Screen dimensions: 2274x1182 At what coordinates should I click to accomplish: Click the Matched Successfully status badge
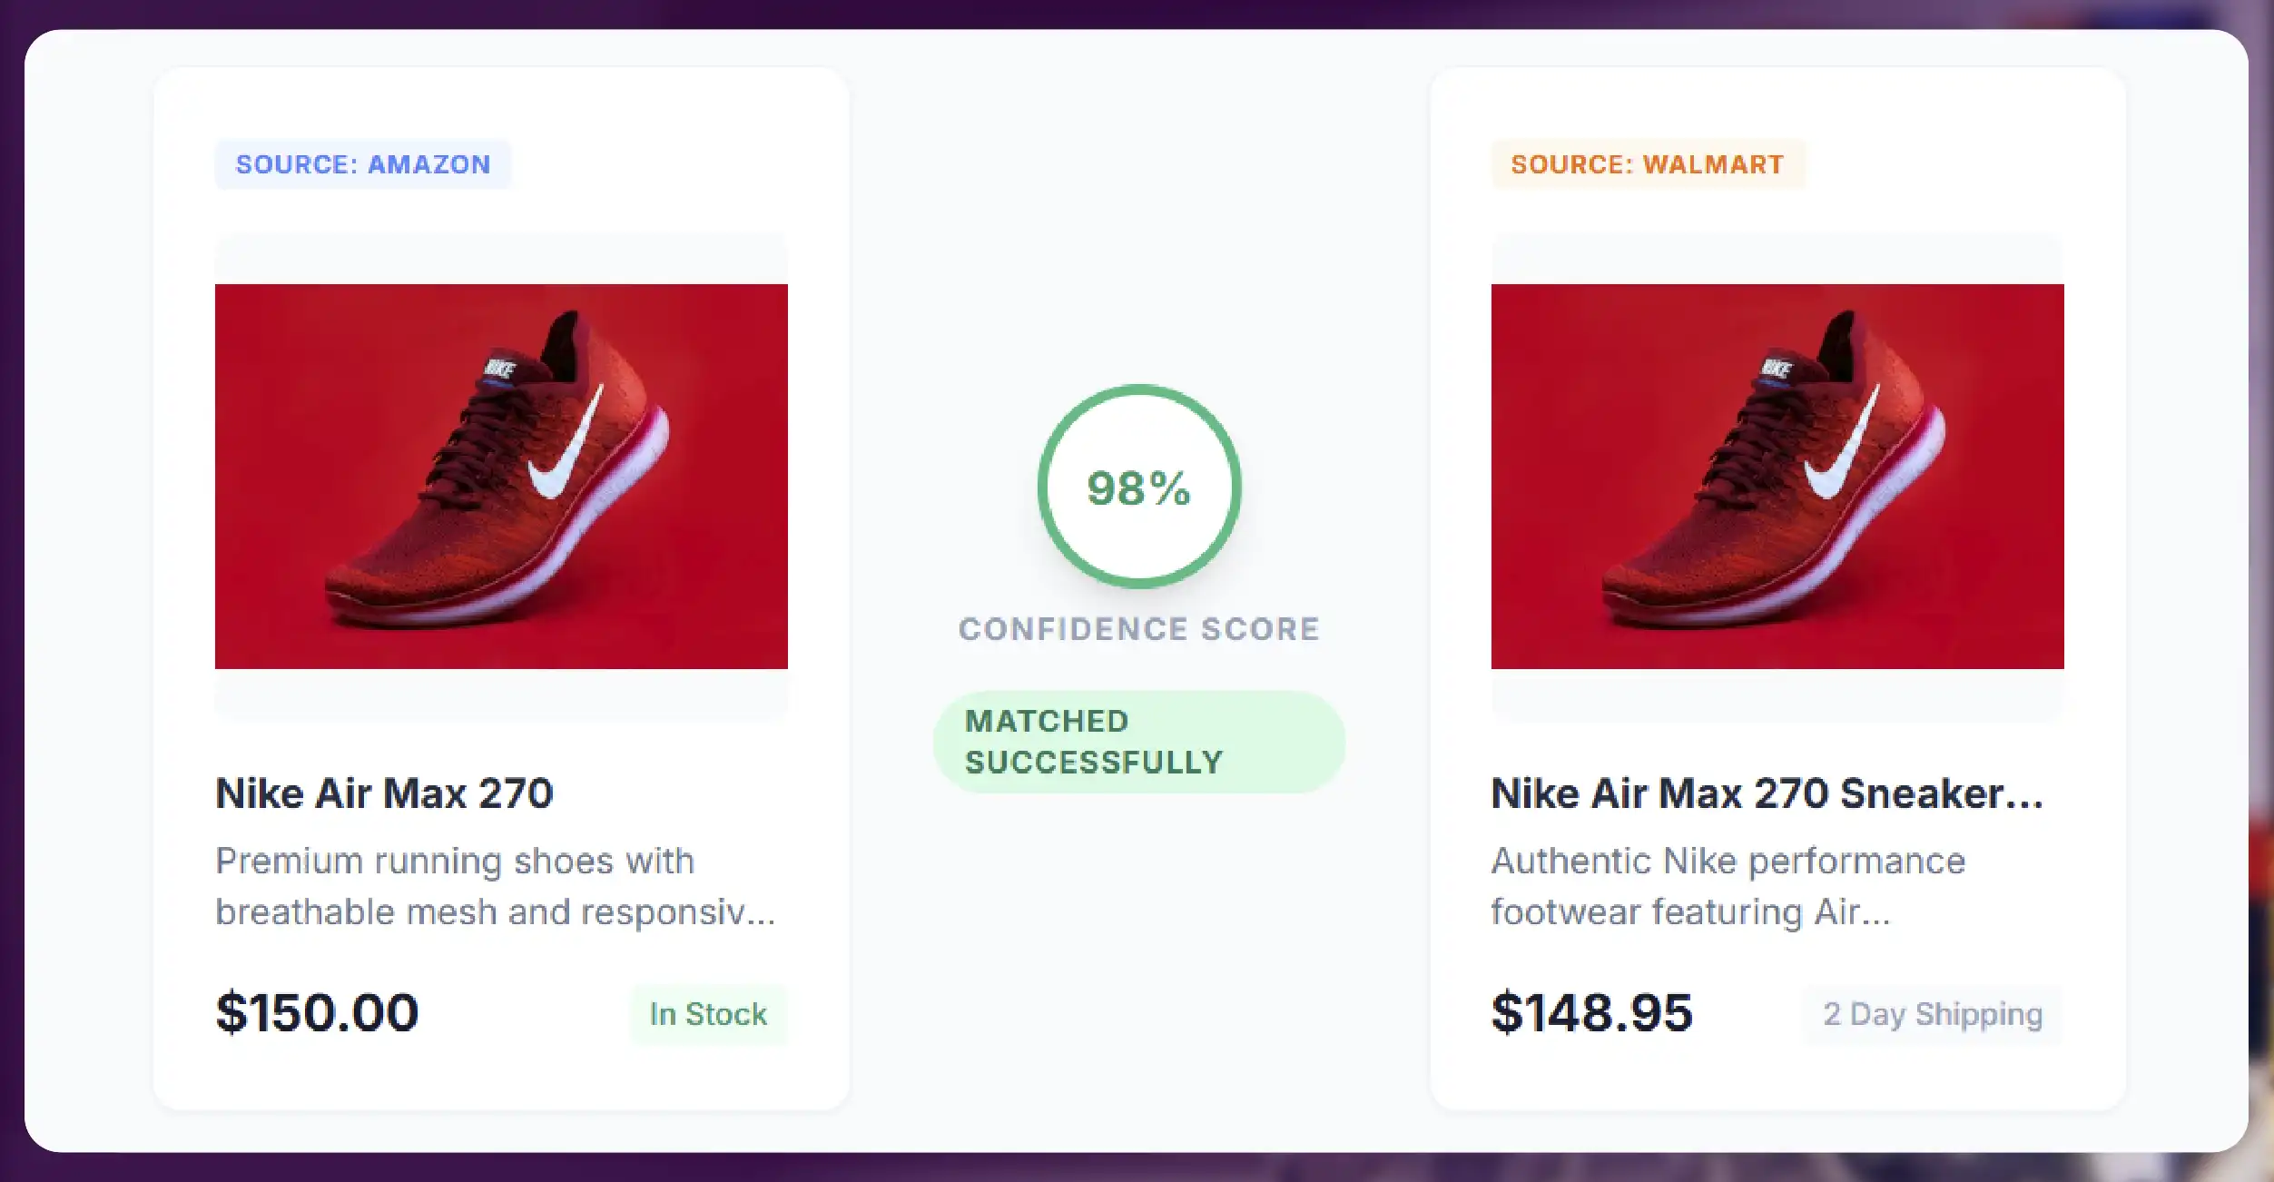[x=1138, y=742]
